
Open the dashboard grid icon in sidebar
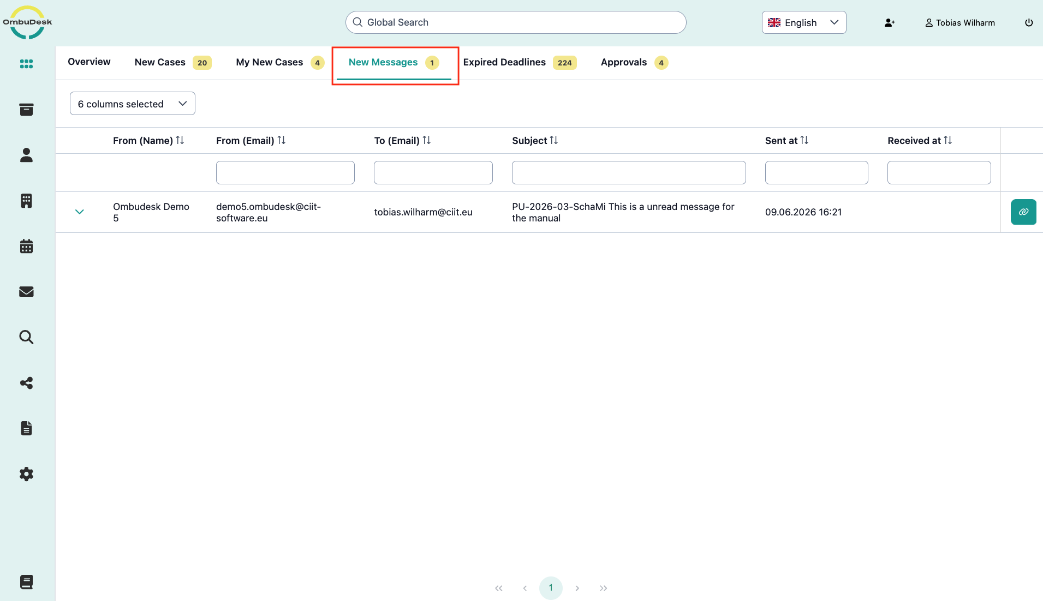click(x=26, y=64)
